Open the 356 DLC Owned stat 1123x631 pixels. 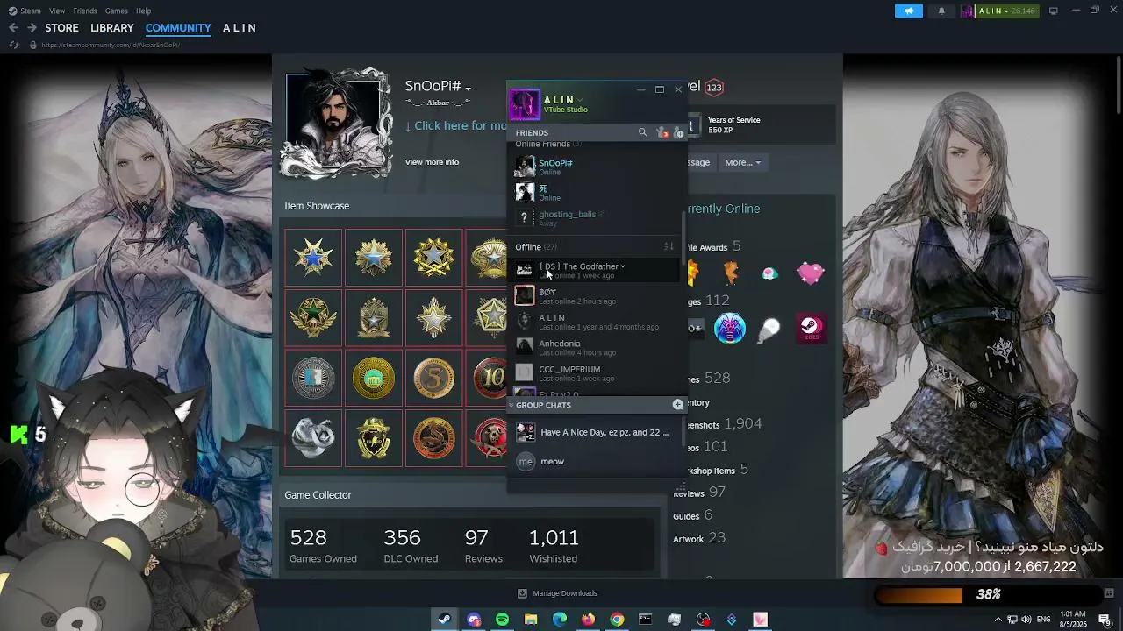(411, 546)
